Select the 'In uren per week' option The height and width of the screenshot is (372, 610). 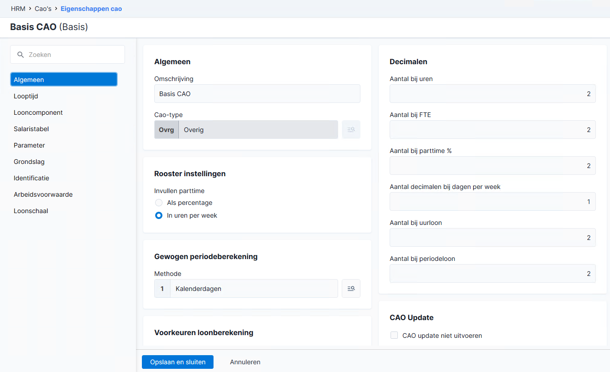[159, 215]
